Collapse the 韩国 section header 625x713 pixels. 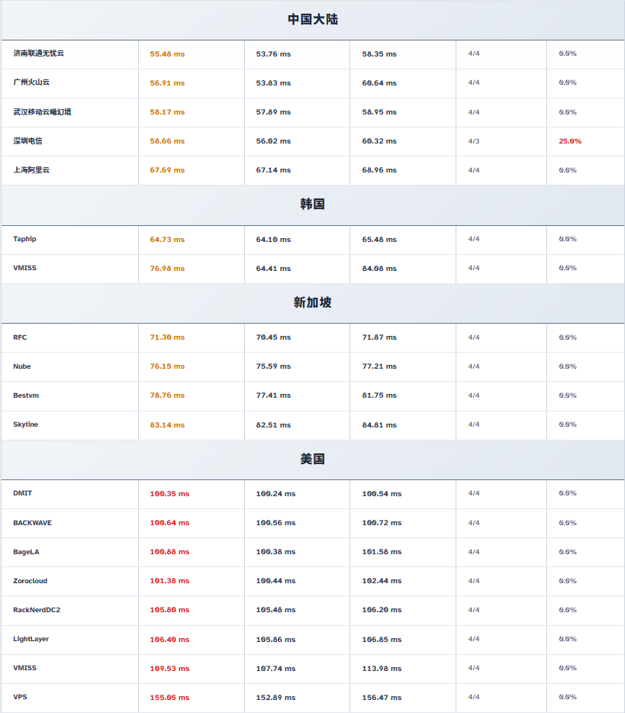point(312,205)
